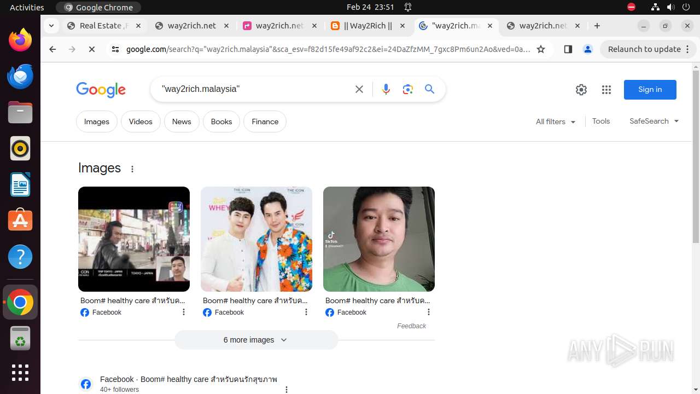Open first image thumbnail of street scene
The width and height of the screenshot is (700, 394).
(x=134, y=239)
